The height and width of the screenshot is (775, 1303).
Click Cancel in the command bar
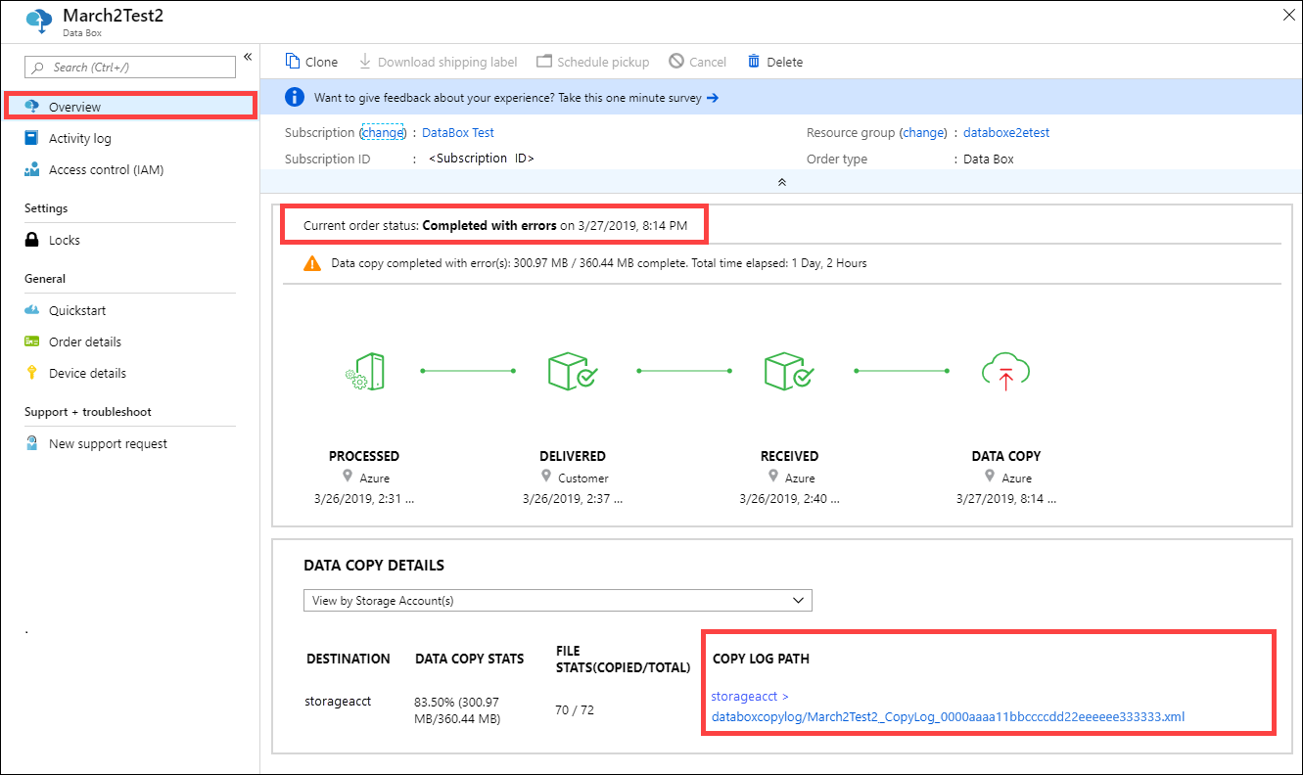697,61
